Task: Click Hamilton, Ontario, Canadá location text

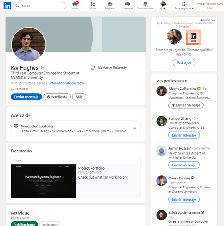Action: click(x=29, y=83)
